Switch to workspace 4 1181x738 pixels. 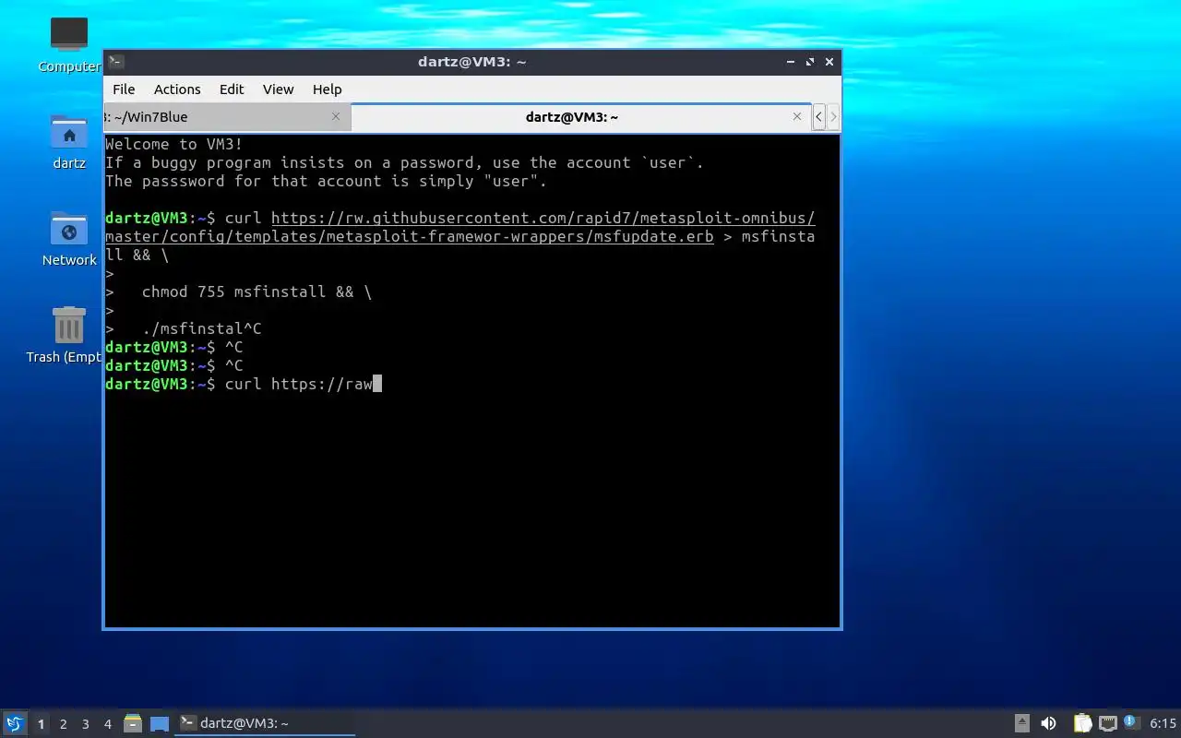[108, 724]
